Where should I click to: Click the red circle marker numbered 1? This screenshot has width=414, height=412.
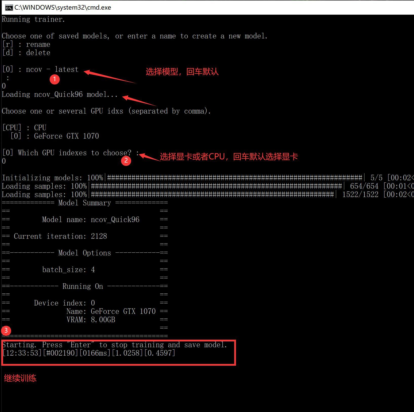click(x=54, y=79)
